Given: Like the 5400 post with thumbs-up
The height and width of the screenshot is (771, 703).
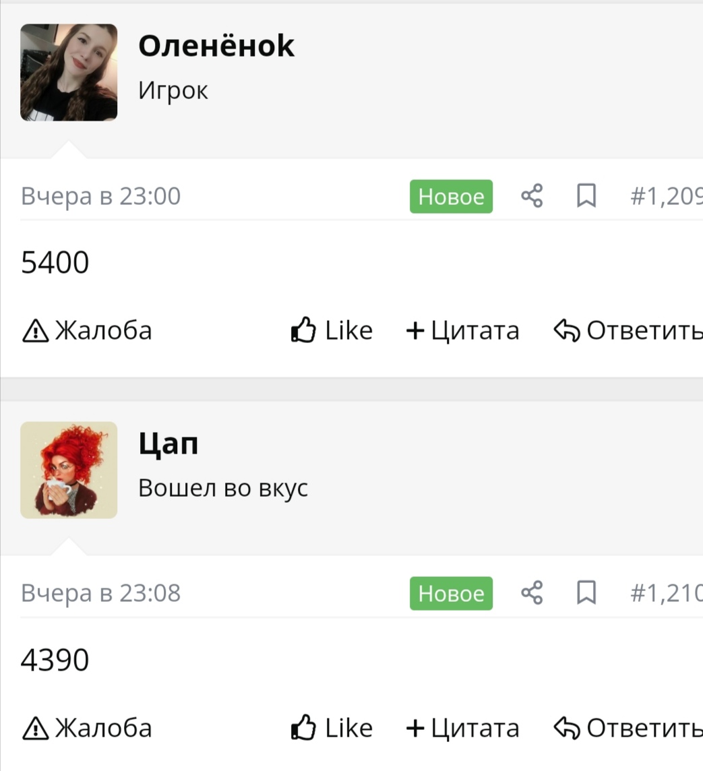Looking at the screenshot, I should point(332,330).
